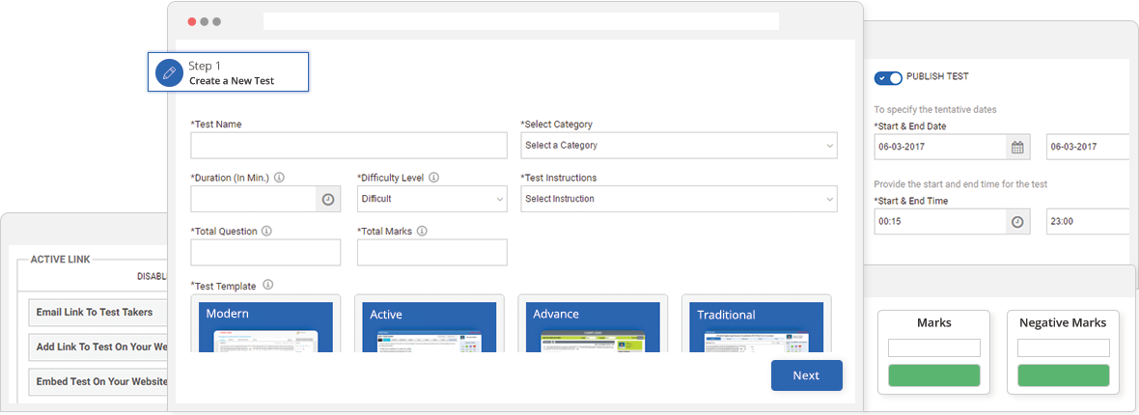
Task: Focus the Test Name input field
Action: 348,146
